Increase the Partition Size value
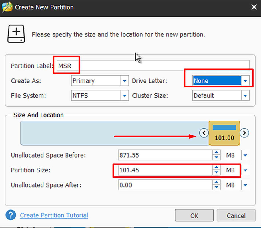 pos(216,167)
